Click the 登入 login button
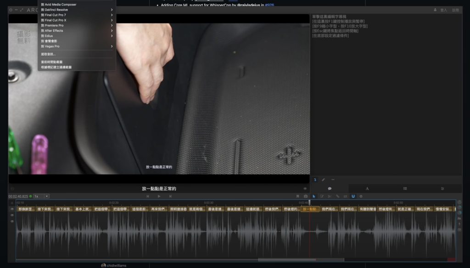The width and height of the screenshot is (470, 268). tap(443, 10)
